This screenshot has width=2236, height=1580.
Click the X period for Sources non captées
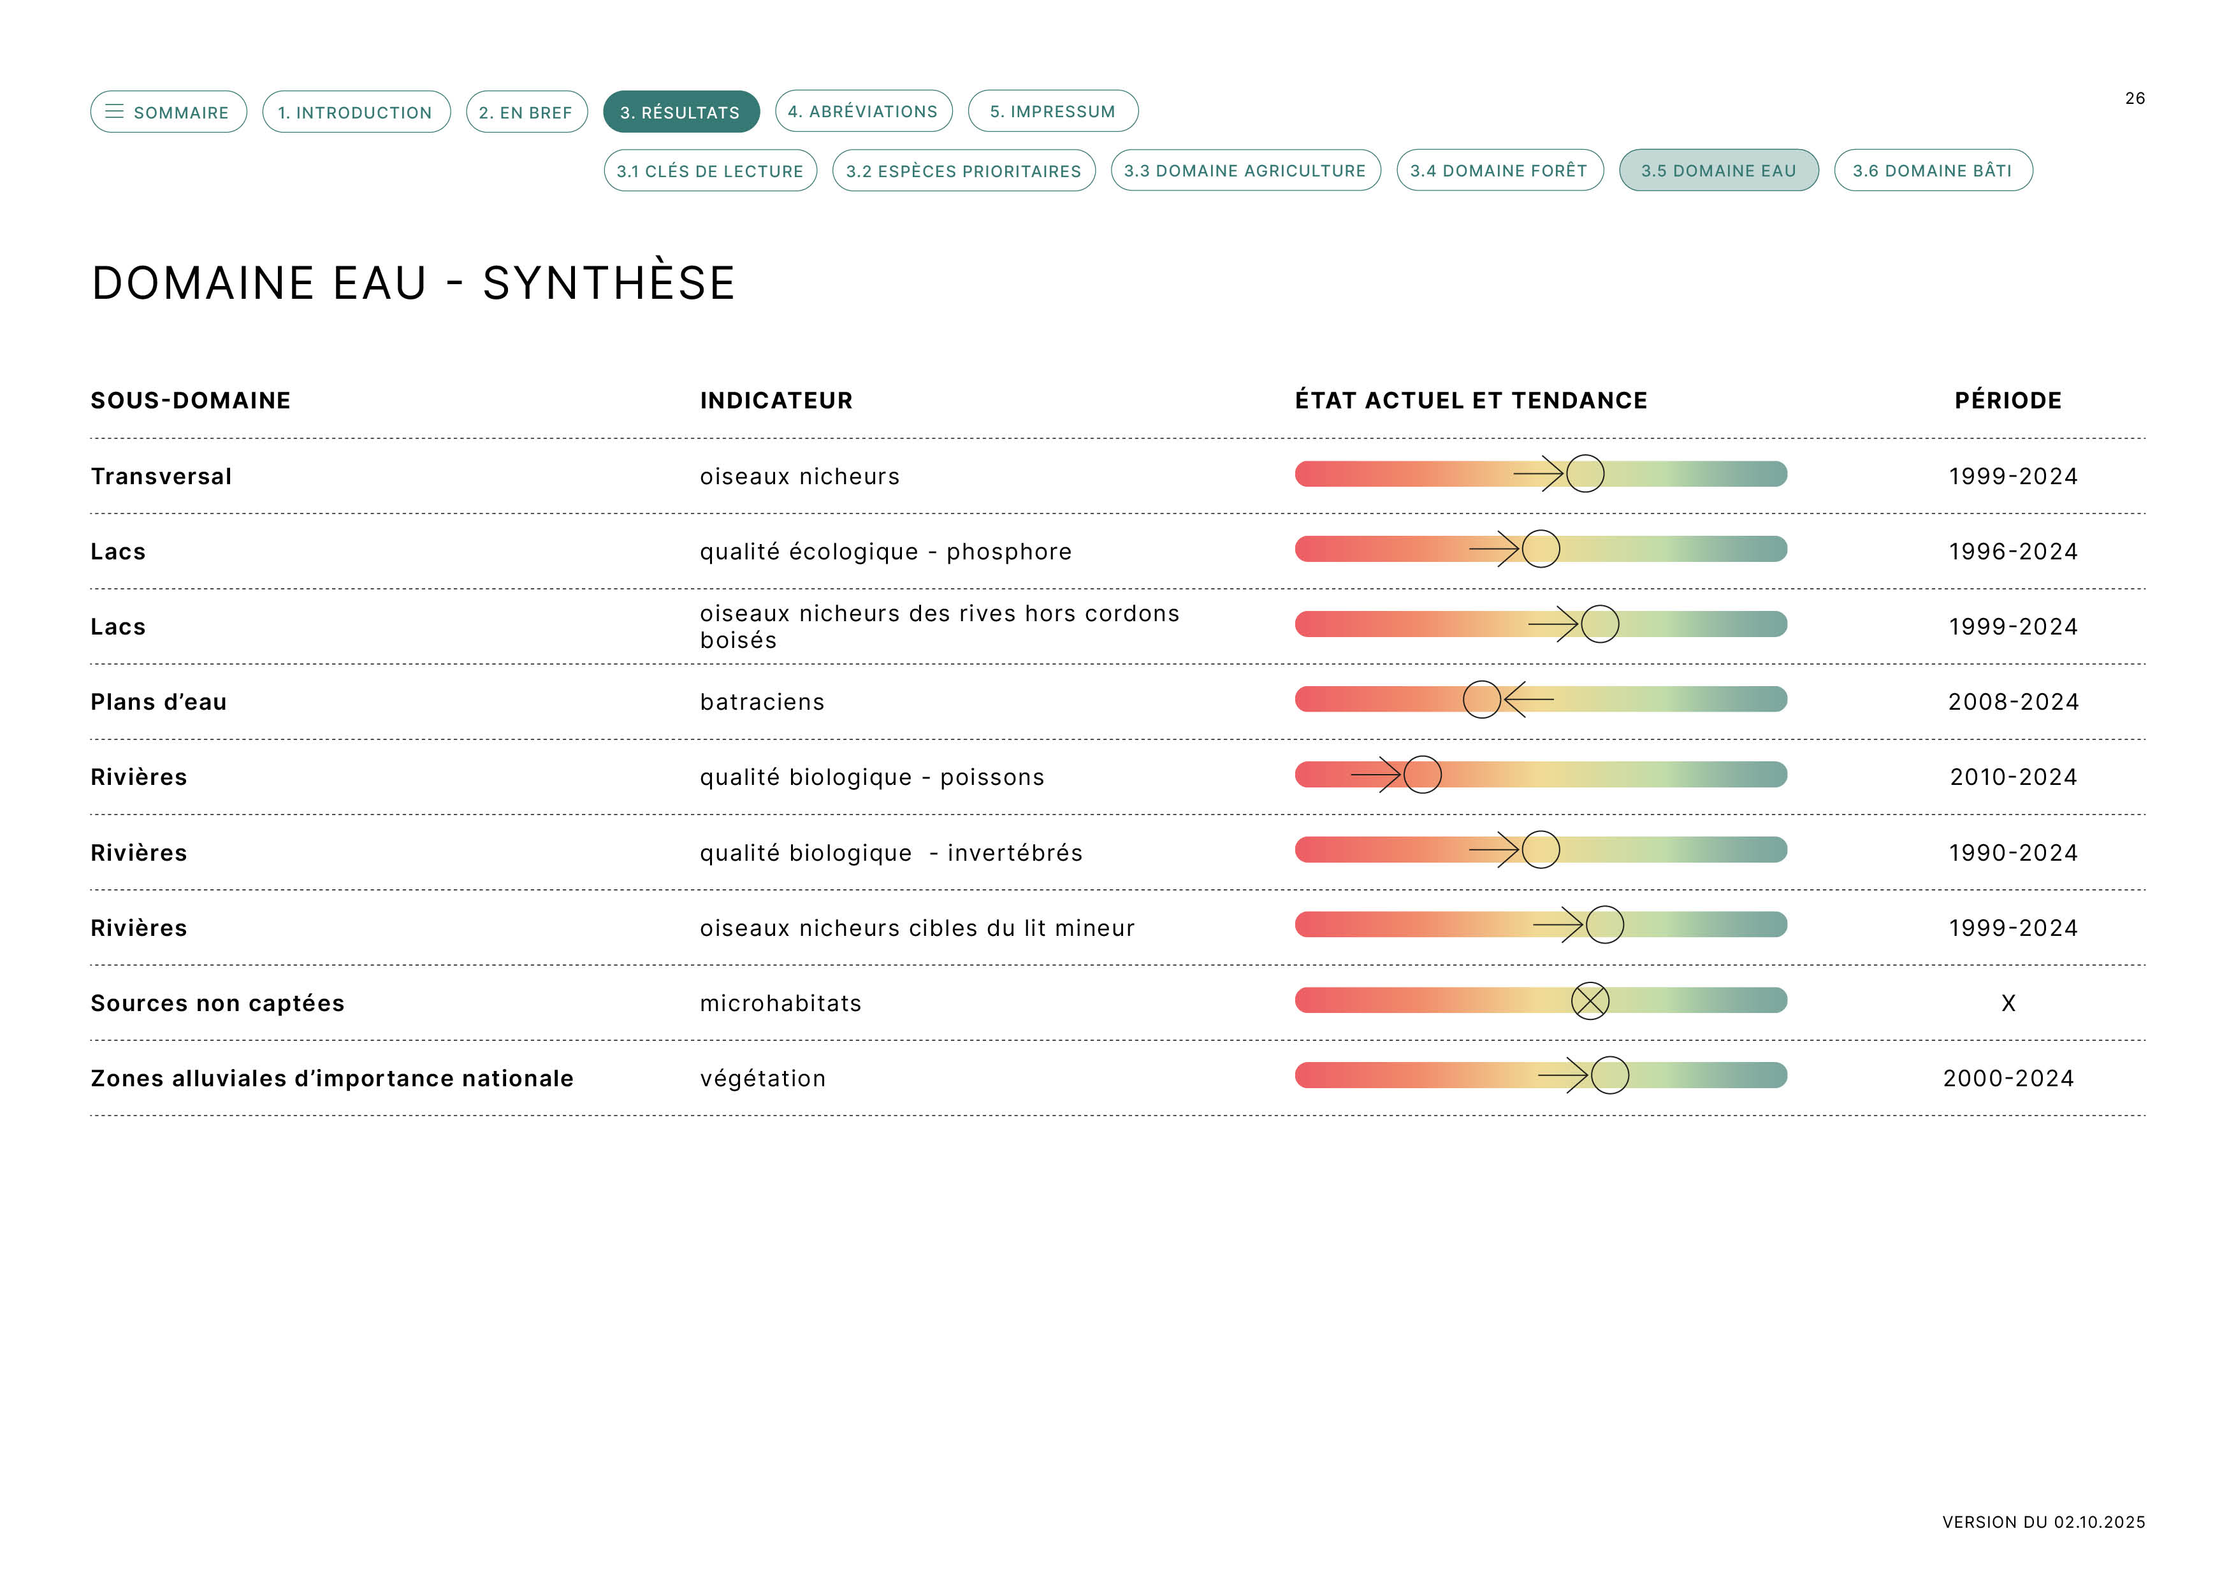tap(2007, 1003)
